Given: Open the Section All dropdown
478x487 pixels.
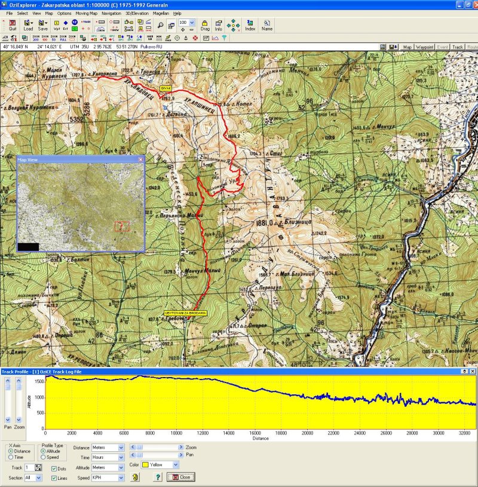Looking at the screenshot, I should 39,478.
